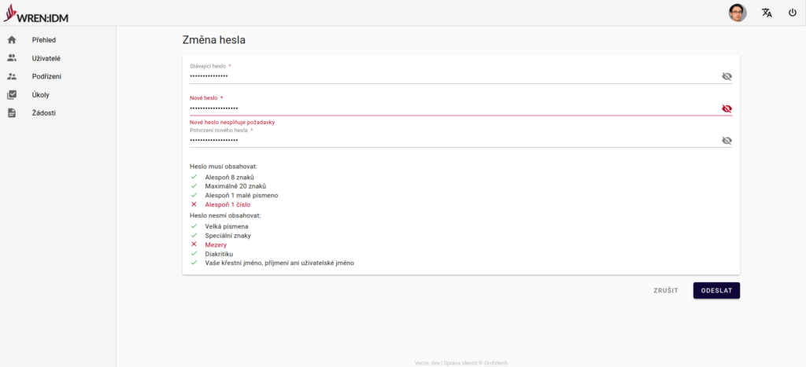Select Žádosti in the navigation
This screenshot has width=806, height=367.
(43, 113)
